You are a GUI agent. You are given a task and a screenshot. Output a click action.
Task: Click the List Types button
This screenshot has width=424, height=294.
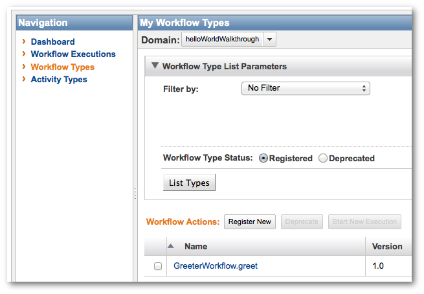point(189,183)
